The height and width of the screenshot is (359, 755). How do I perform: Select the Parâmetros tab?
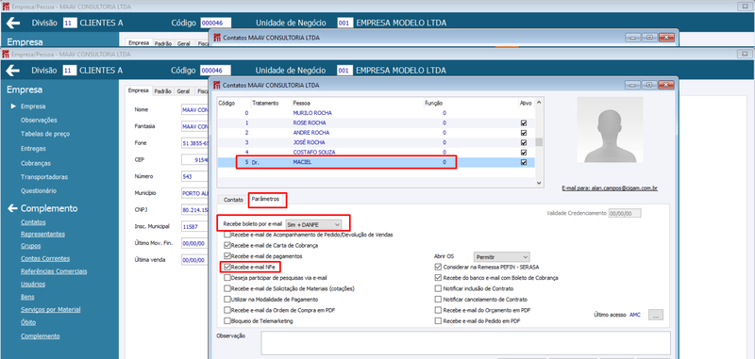tap(267, 199)
